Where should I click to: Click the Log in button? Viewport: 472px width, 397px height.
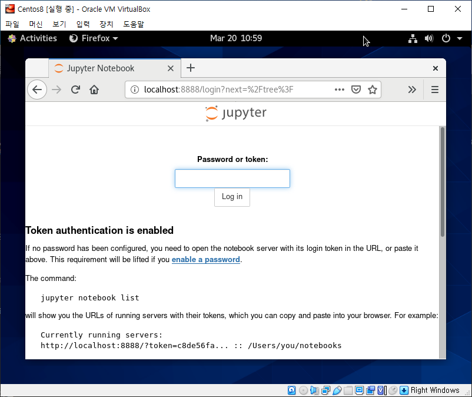(232, 197)
